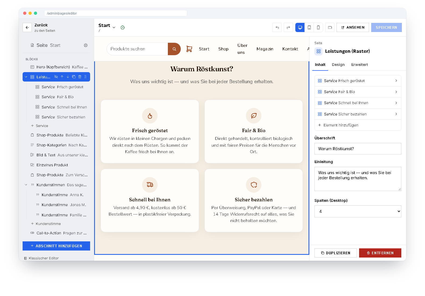Click the Produkte suchen search field
This screenshot has height=296, width=425.
tap(137, 49)
